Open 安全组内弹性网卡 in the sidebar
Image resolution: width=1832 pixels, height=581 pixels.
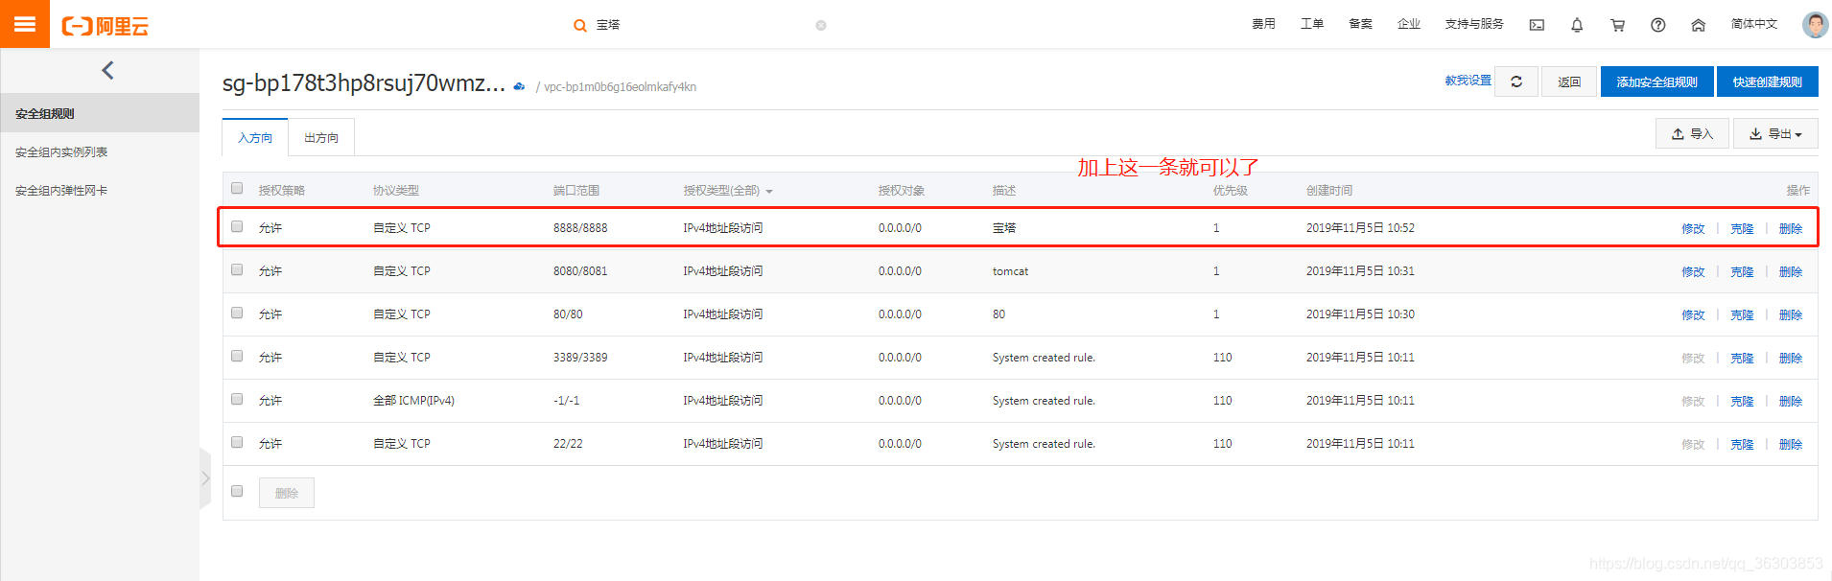point(61,190)
